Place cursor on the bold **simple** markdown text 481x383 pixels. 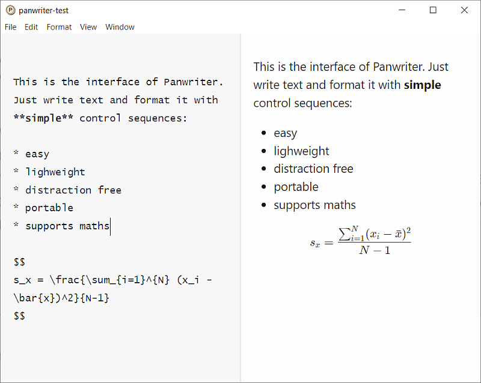tap(43, 118)
